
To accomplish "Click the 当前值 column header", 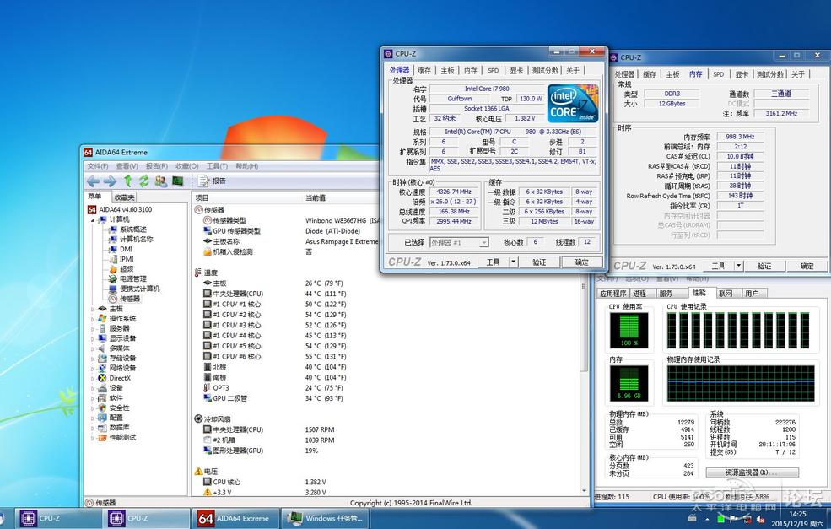I will (316, 197).
